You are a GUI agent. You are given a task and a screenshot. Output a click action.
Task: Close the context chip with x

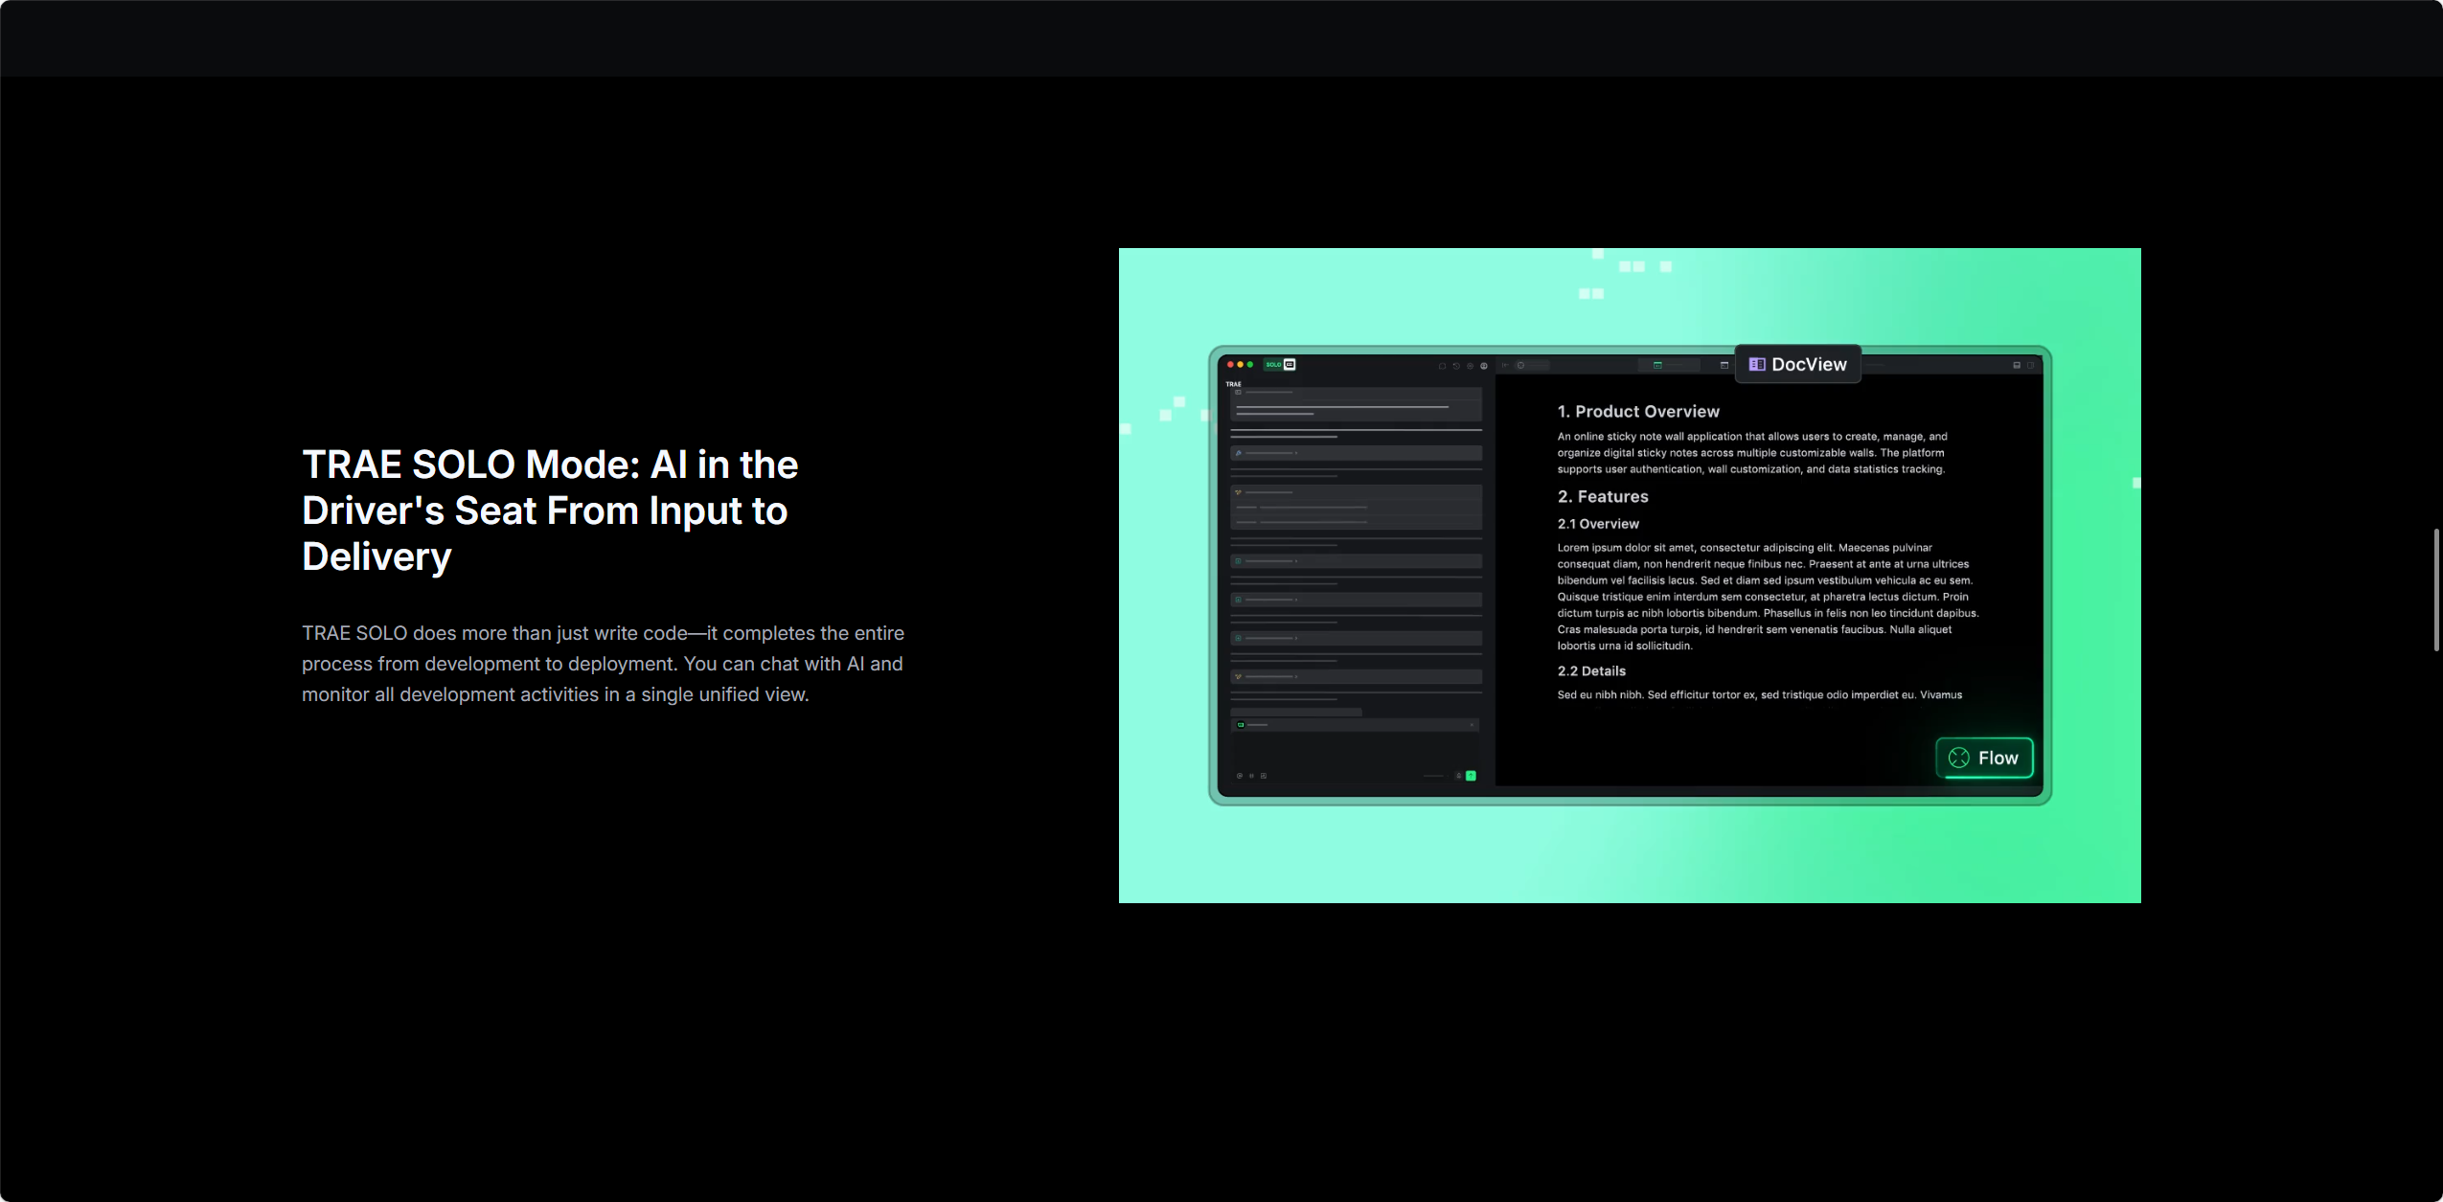click(x=1472, y=725)
